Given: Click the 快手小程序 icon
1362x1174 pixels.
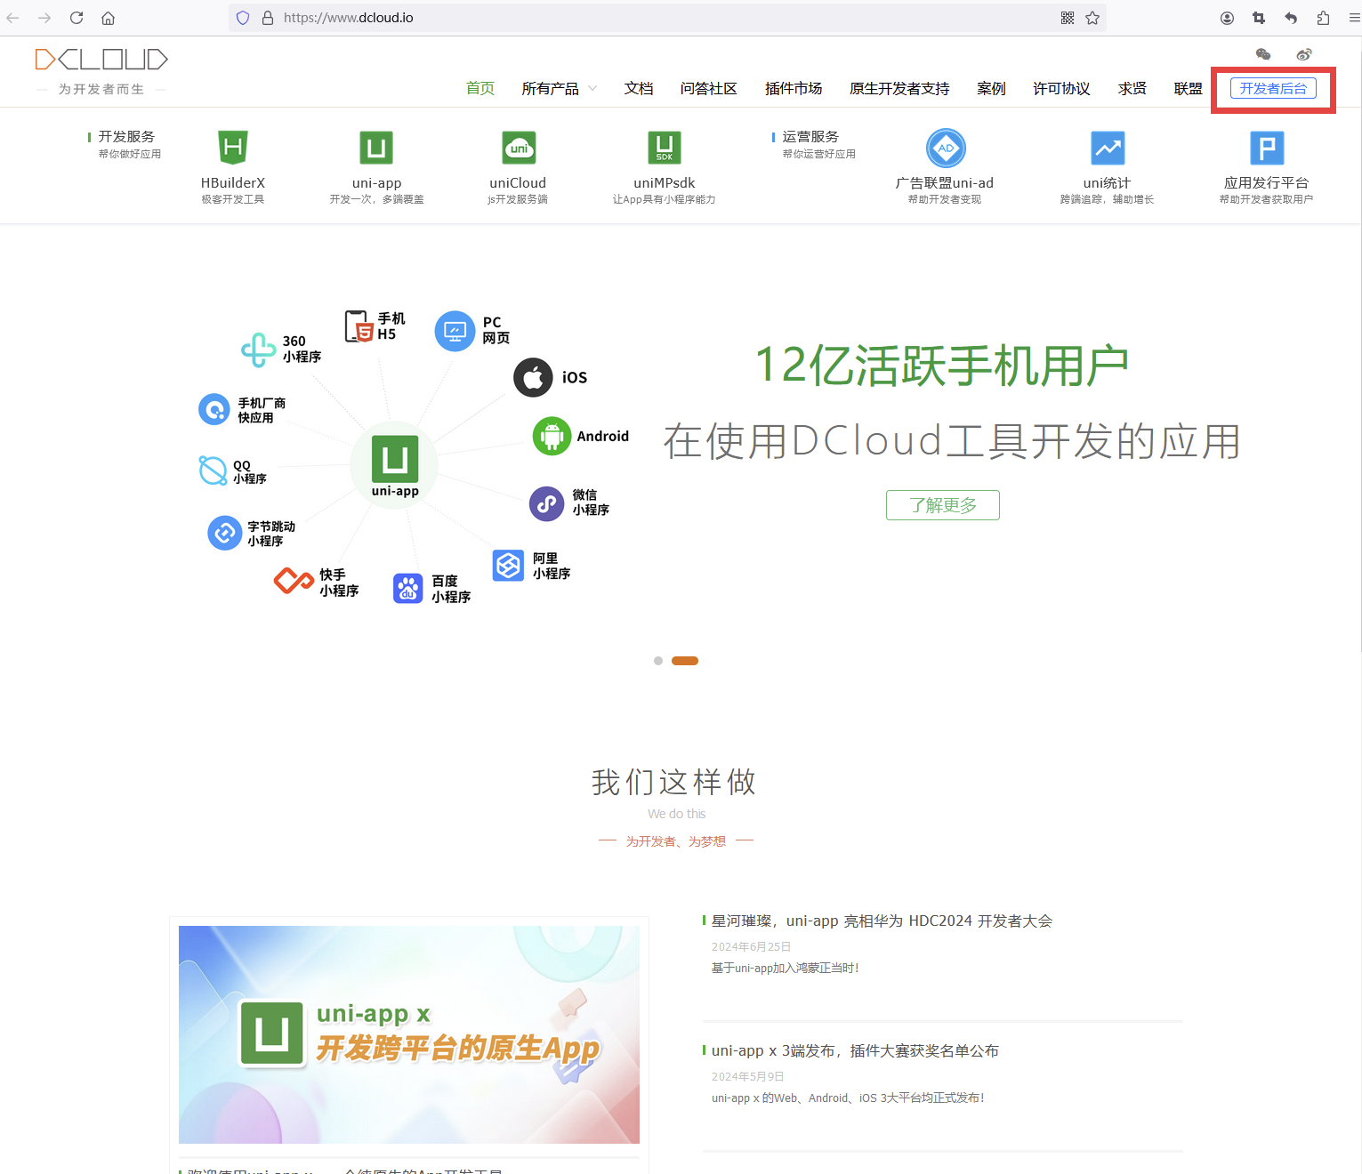Looking at the screenshot, I should 293,581.
